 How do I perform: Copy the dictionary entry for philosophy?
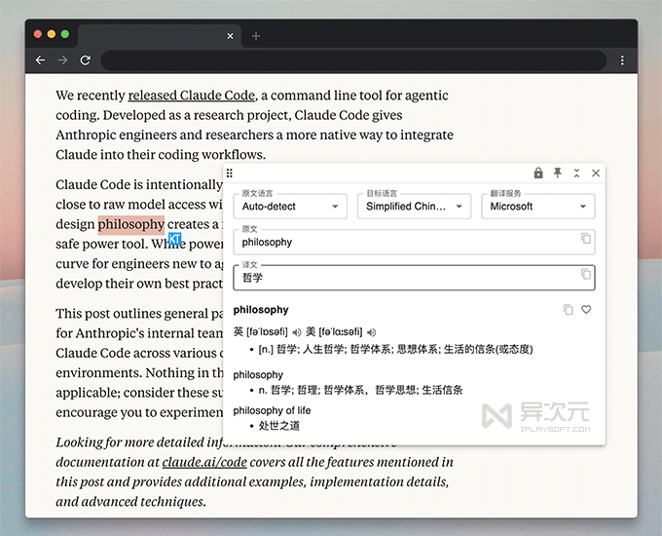point(569,310)
